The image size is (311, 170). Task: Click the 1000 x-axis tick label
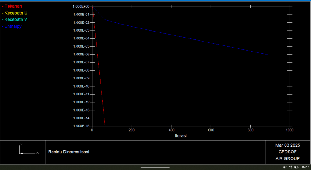tap(289, 130)
